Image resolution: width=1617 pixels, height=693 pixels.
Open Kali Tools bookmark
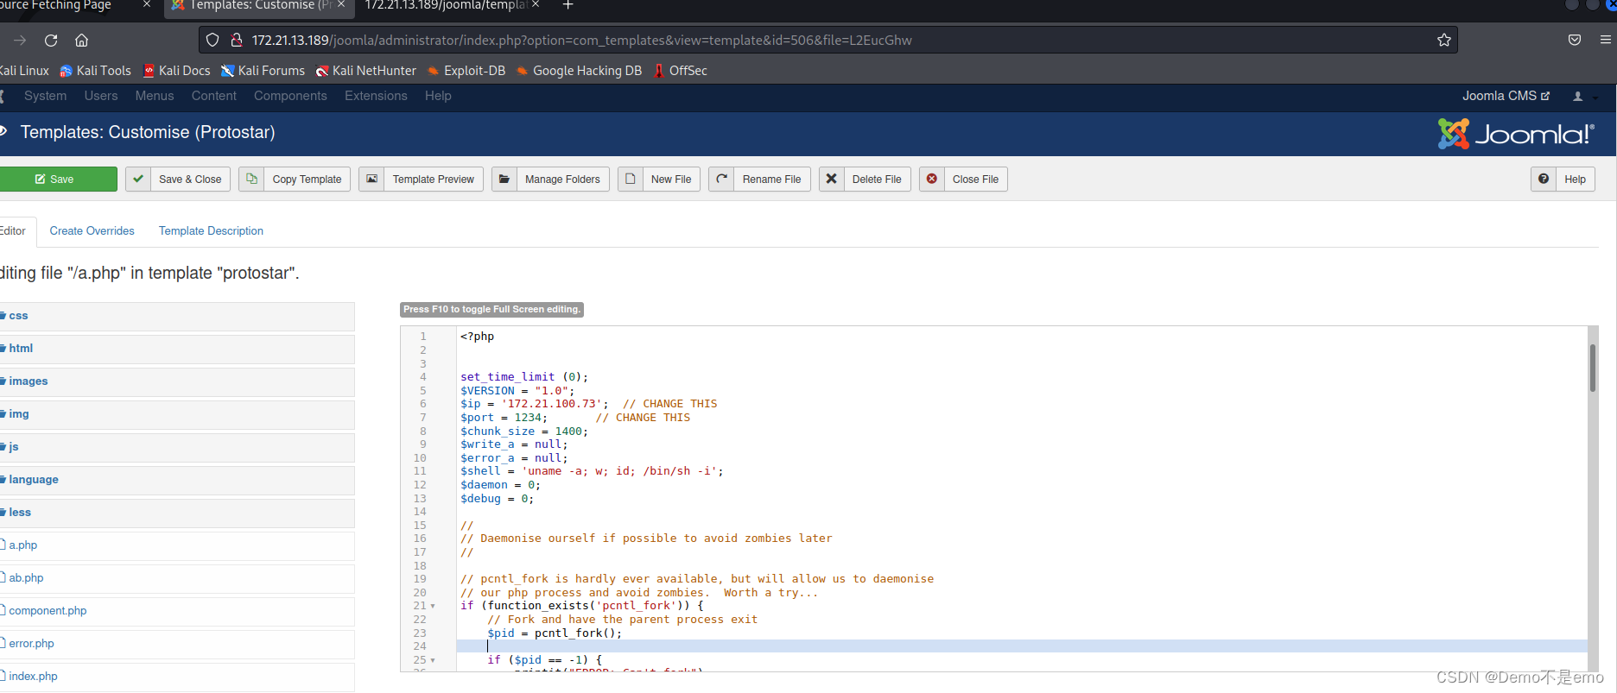[95, 71]
